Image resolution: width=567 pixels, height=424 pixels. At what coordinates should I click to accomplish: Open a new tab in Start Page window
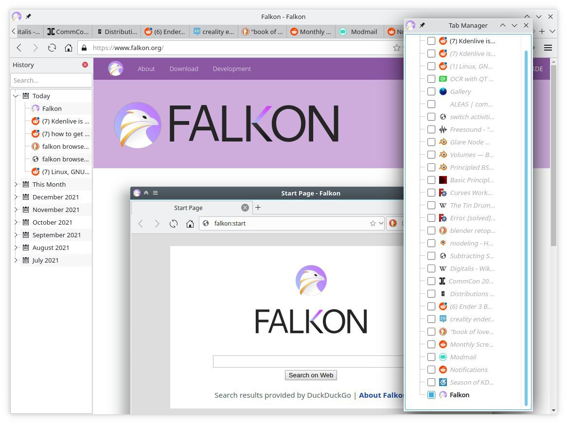[x=258, y=208]
